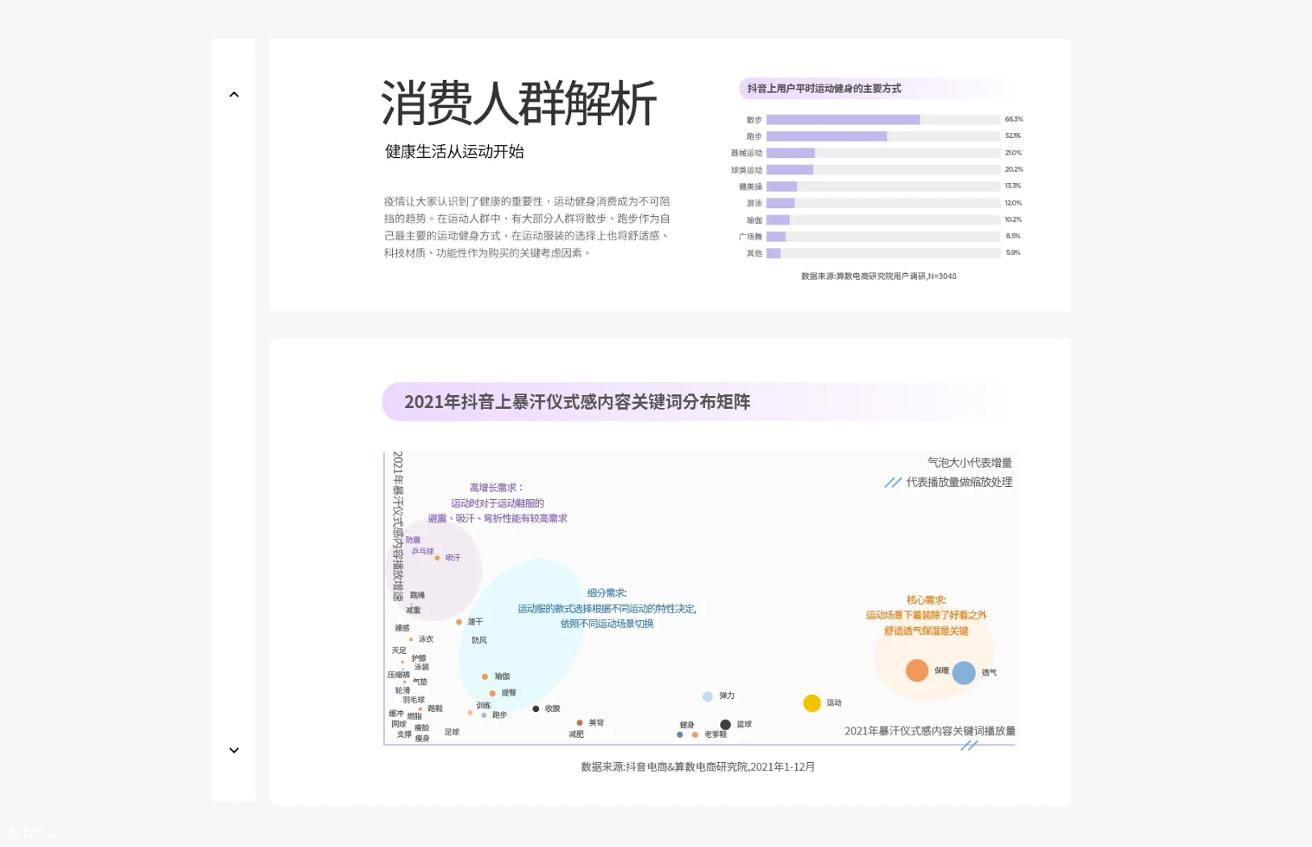Click x-axis label 2021年暴汗仪式感内容关键词播放量

pyautogui.click(x=930, y=731)
